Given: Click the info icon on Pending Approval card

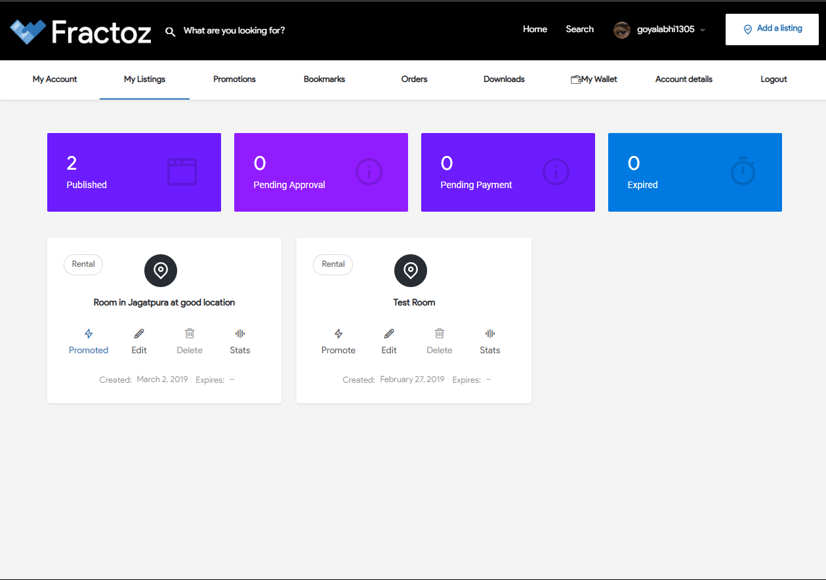Looking at the screenshot, I should coord(369,172).
